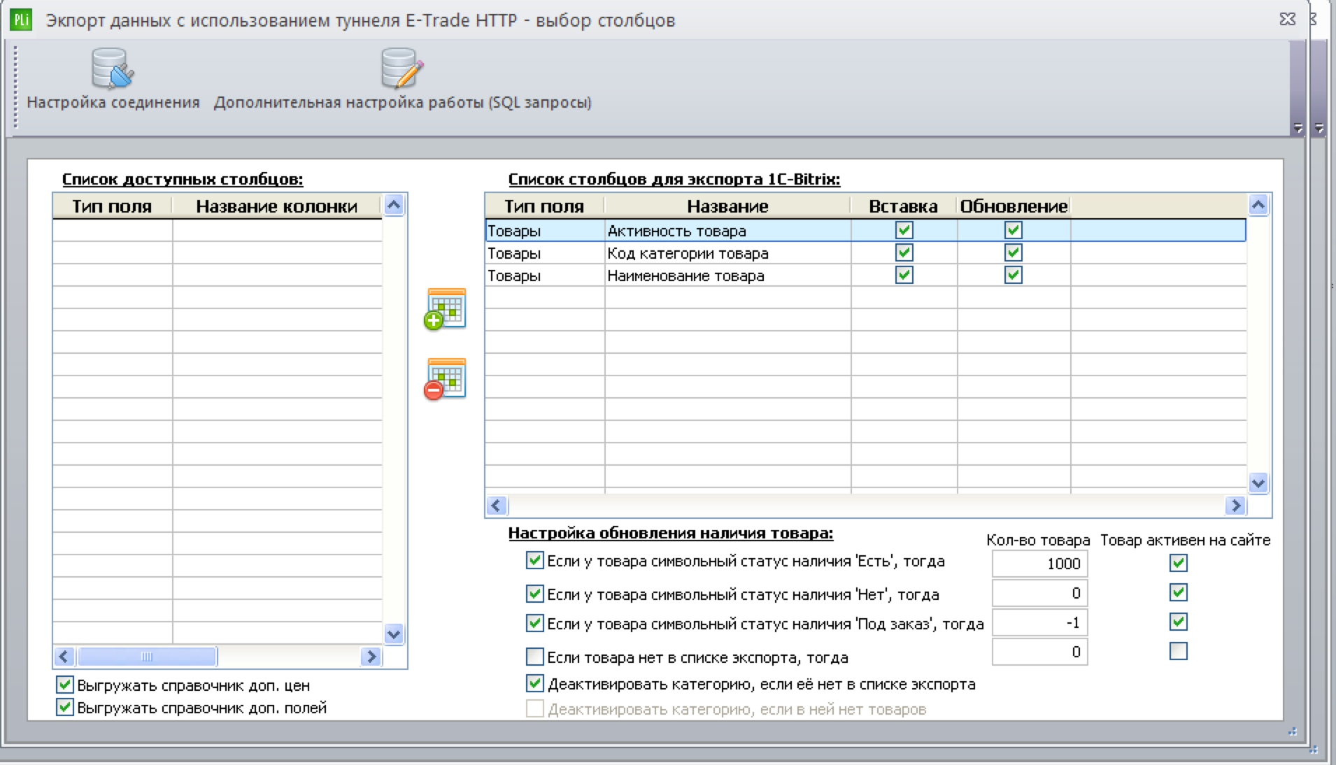This screenshot has height=765, width=1336.
Task: Click 'Товары' cell in 'Код категории товара' row
Action: click(x=545, y=252)
